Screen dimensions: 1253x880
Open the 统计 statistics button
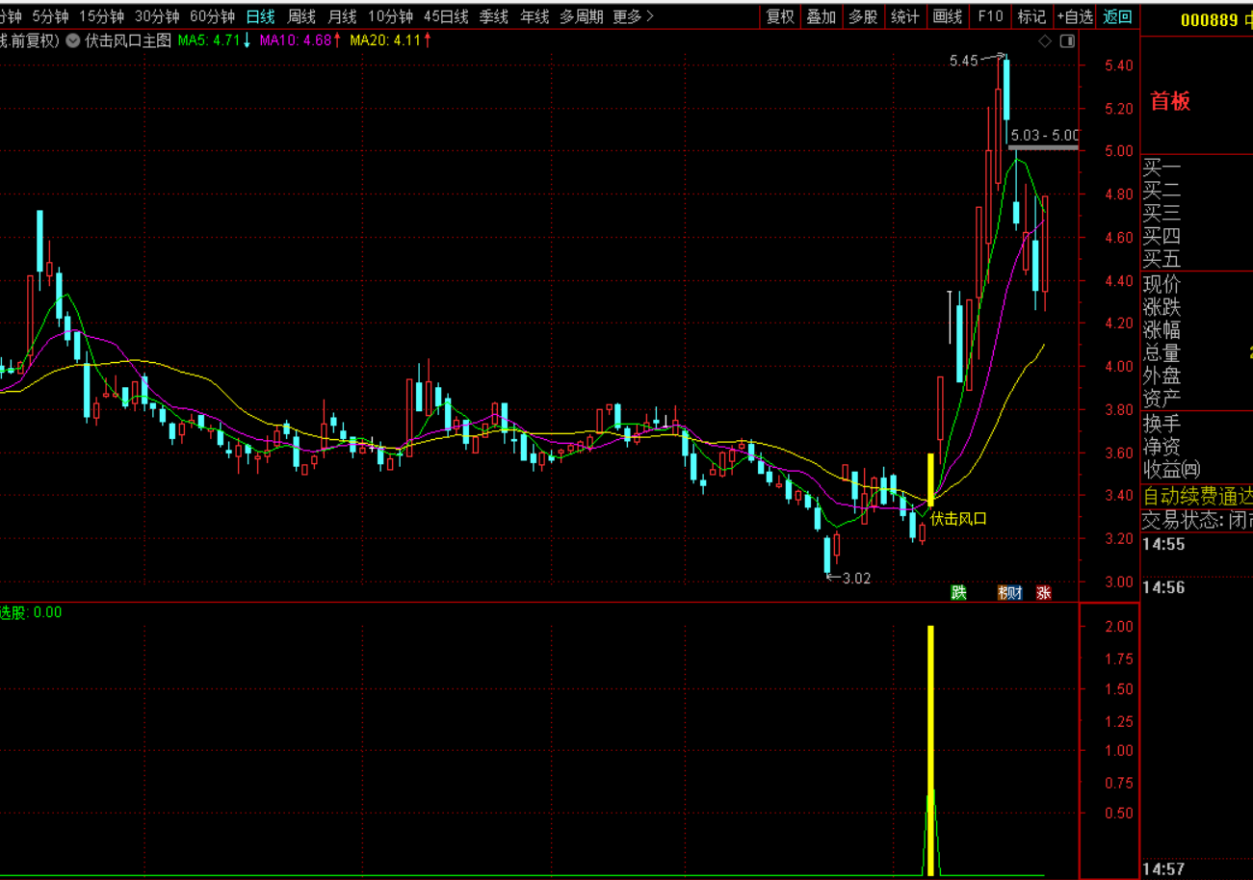pyautogui.click(x=904, y=16)
